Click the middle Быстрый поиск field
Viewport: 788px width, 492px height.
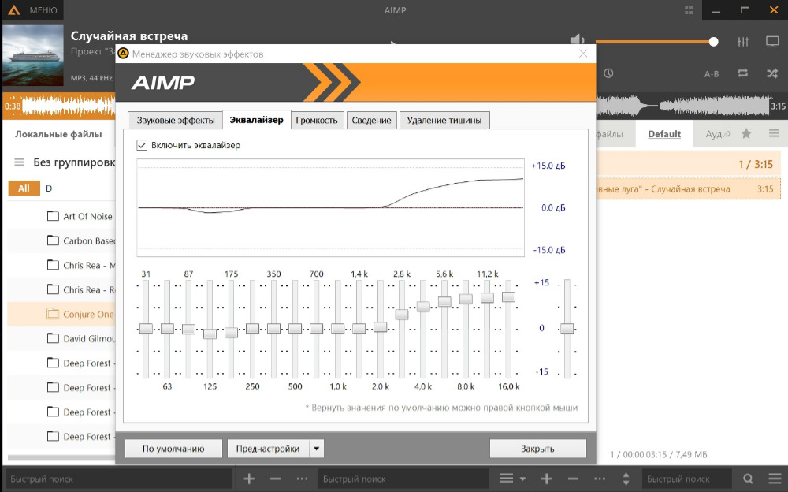(403, 479)
